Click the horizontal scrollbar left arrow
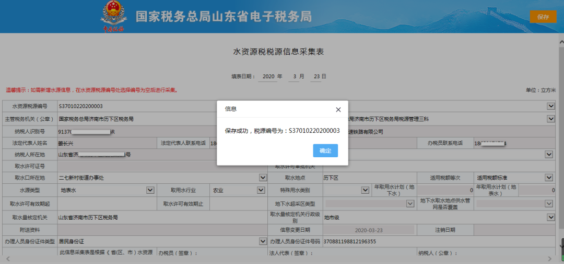The height and width of the screenshot is (264, 564). click(8, 259)
